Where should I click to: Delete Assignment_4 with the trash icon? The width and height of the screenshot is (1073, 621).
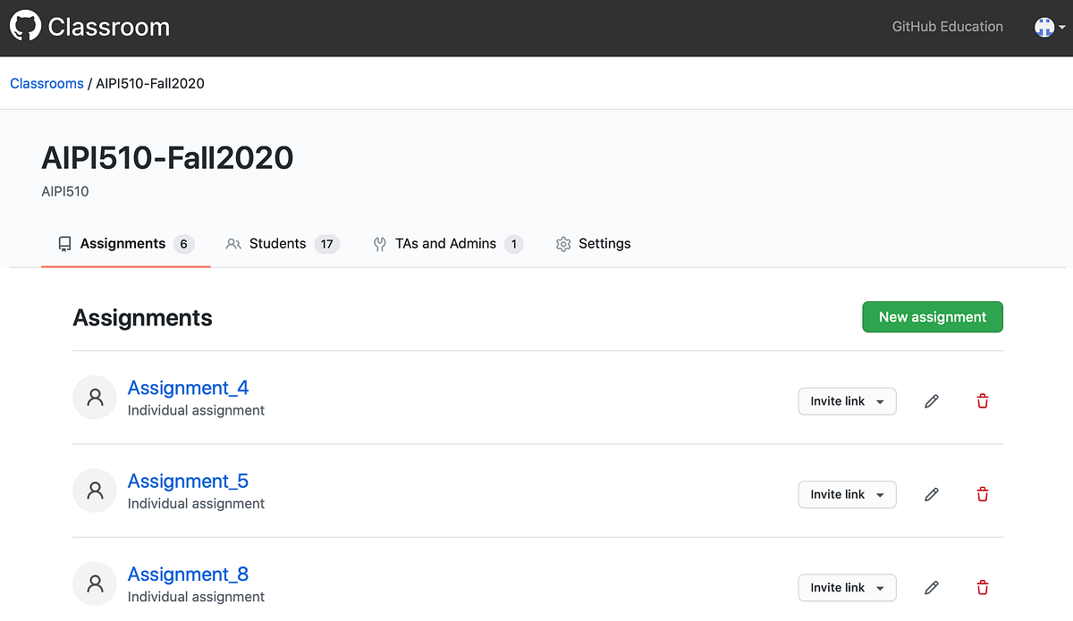[982, 401]
